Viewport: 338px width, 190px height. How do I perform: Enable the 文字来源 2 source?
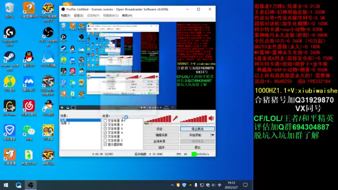point(105,141)
